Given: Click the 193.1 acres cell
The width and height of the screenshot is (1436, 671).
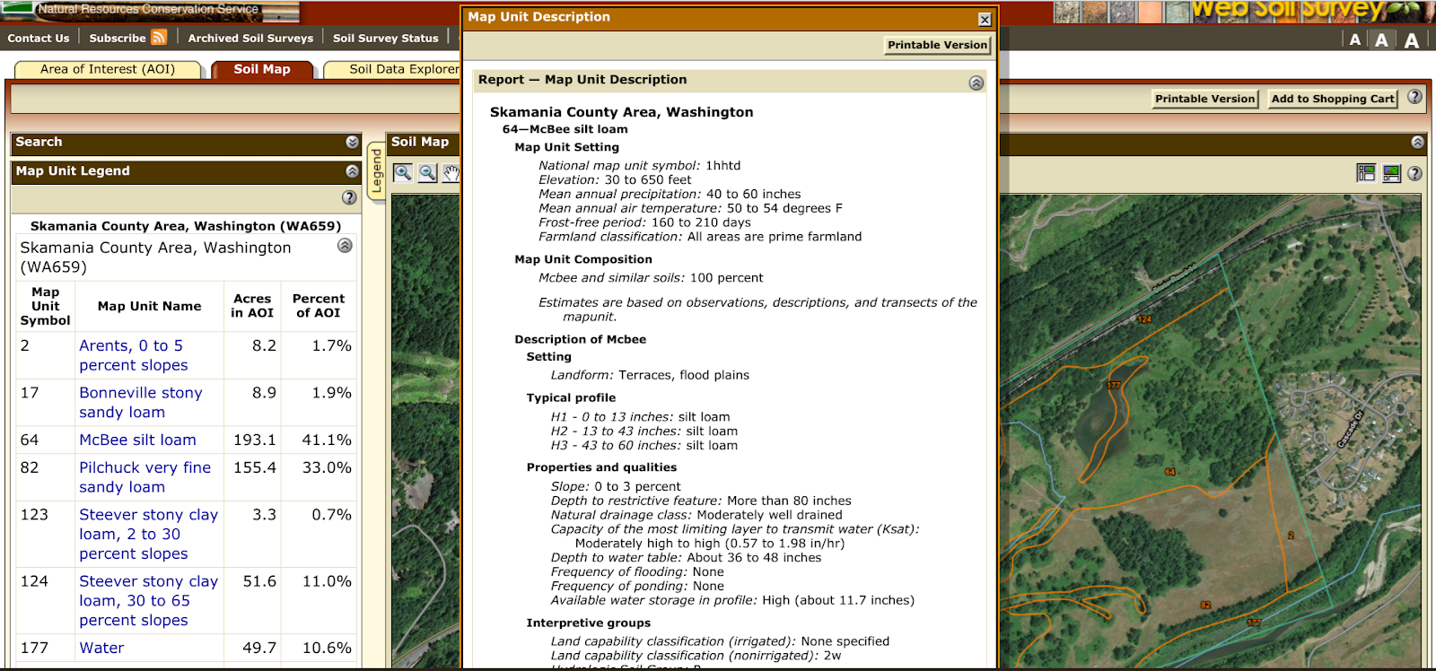Looking at the screenshot, I should 254,440.
